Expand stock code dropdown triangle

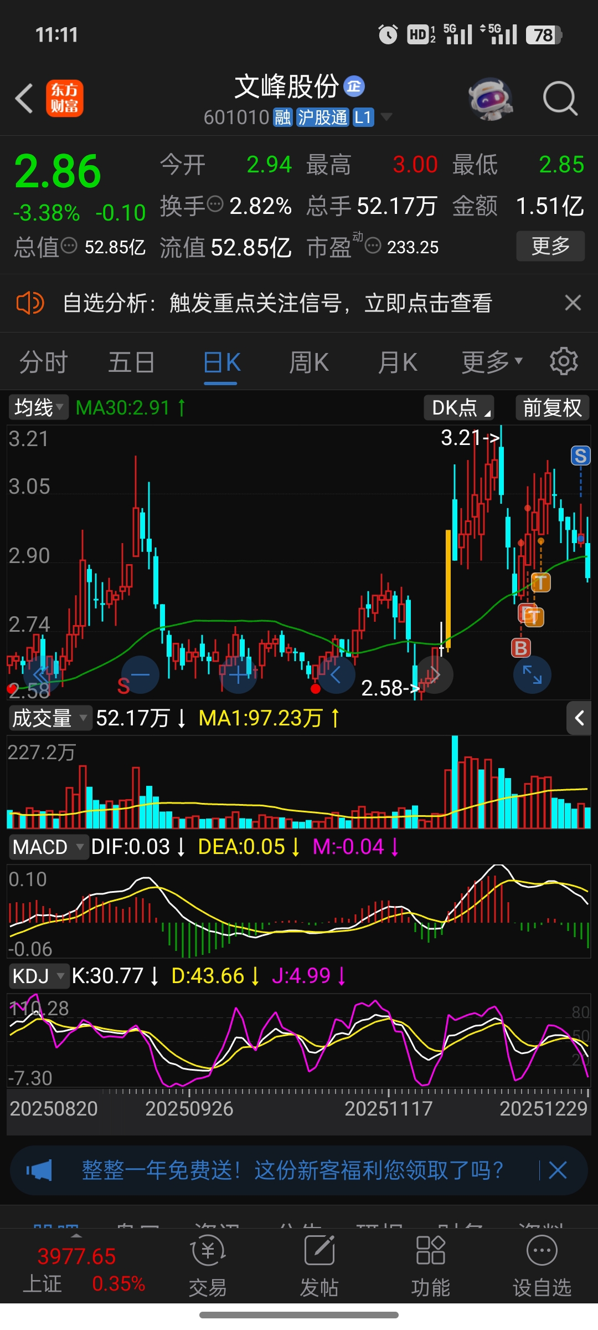tap(386, 117)
